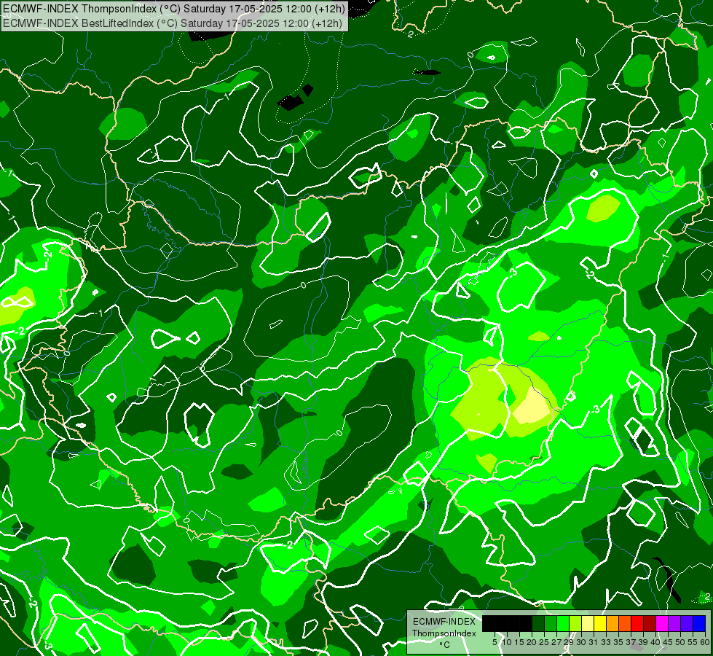Click legend tick label 50
Image resolution: width=713 pixels, height=656 pixels.
point(681,642)
